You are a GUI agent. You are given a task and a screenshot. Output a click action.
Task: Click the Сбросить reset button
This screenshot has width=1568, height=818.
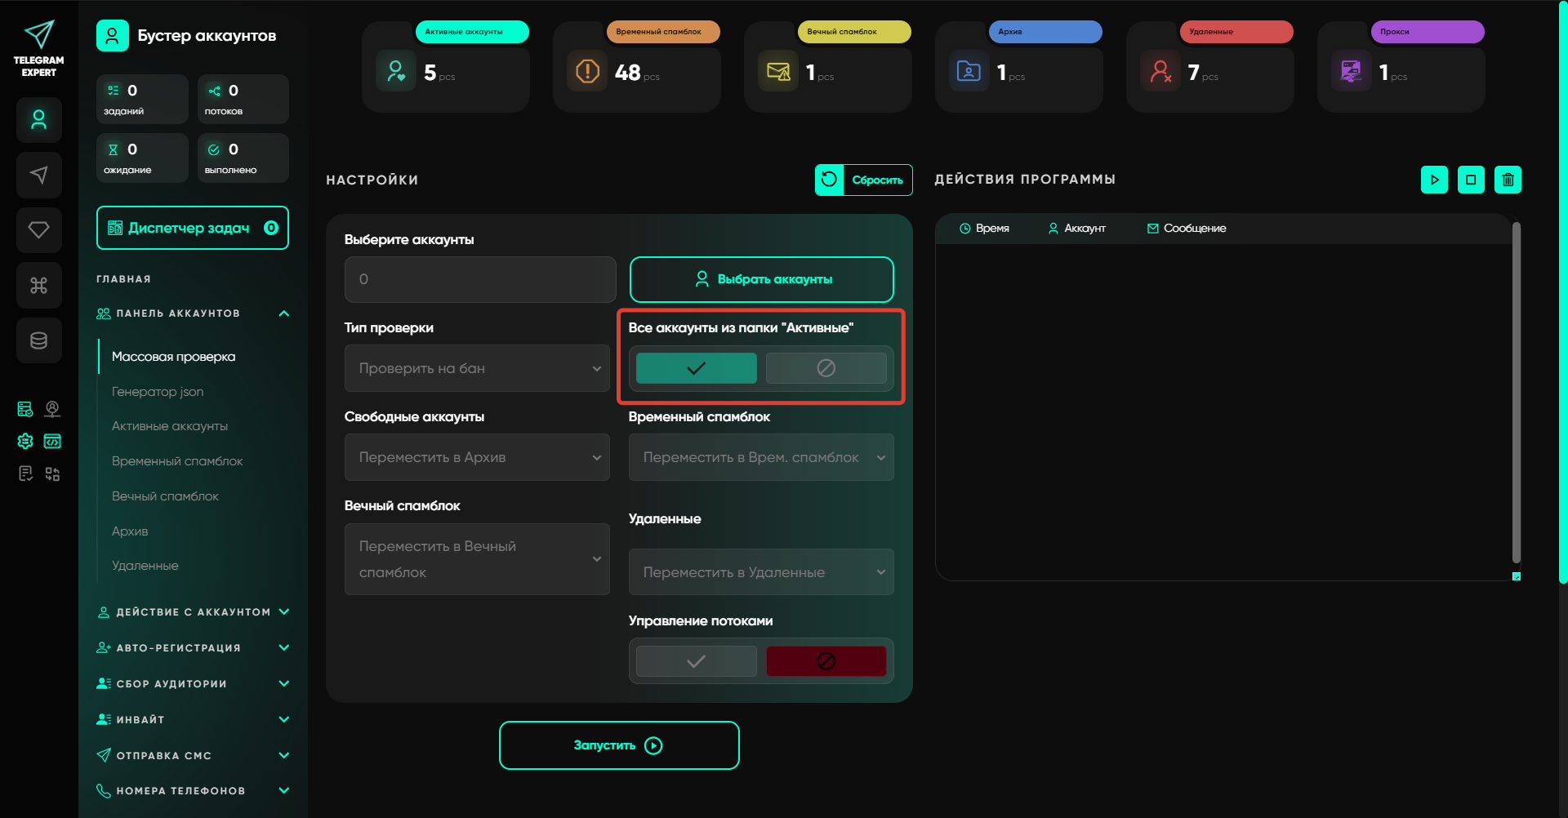pos(863,180)
